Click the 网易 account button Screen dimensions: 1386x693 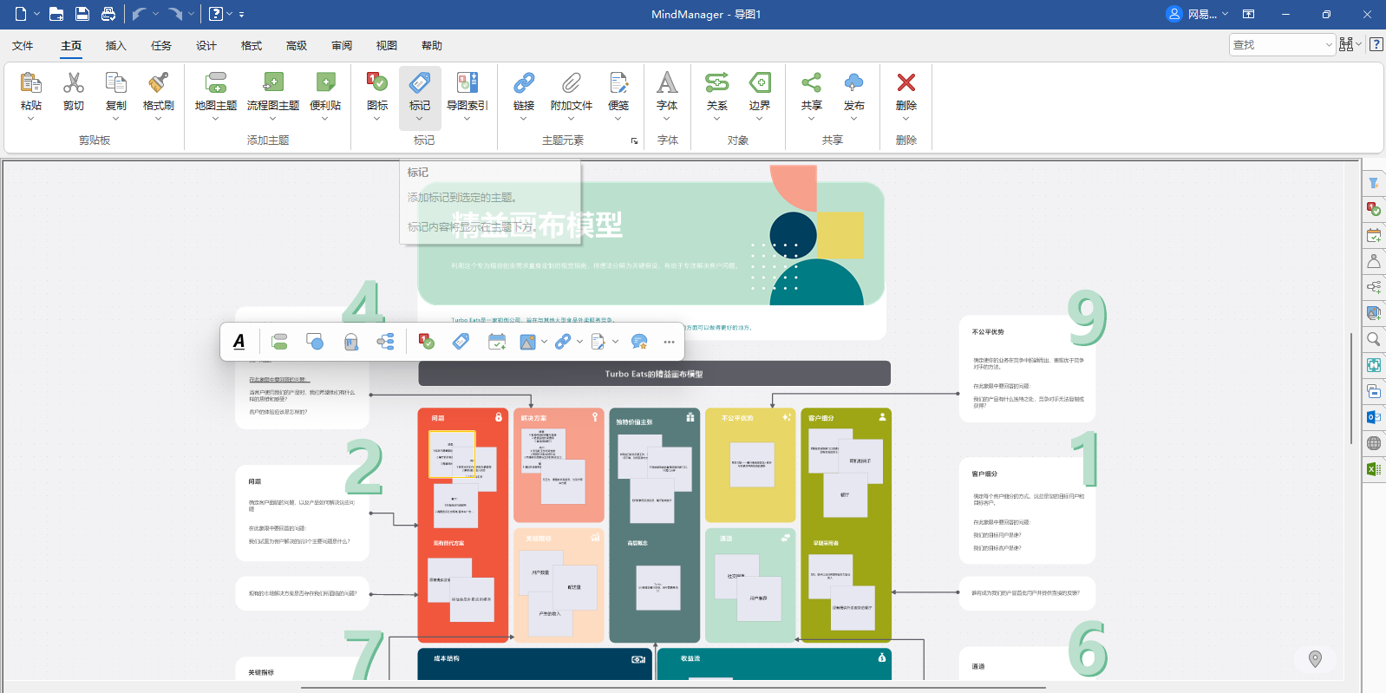(1197, 14)
